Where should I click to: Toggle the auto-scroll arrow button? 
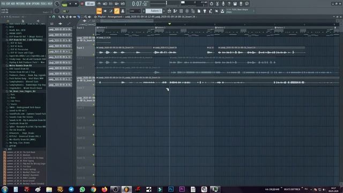(105, 11)
